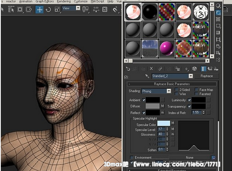This screenshot has width=232, height=171.
Task: Click the Soften spinner arrows
Action: point(167,149)
